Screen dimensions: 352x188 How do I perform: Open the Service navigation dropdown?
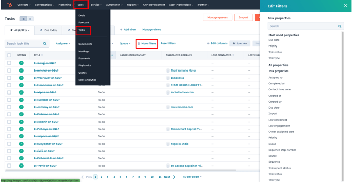[96, 5]
